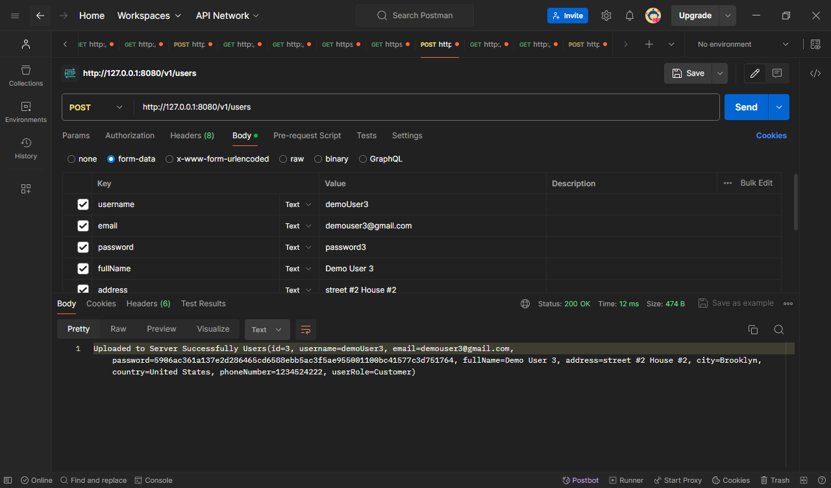
Task: Open the code snippet icon
Action: tap(815, 73)
